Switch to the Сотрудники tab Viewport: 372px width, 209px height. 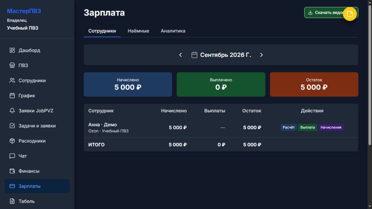(x=102, y=31)
